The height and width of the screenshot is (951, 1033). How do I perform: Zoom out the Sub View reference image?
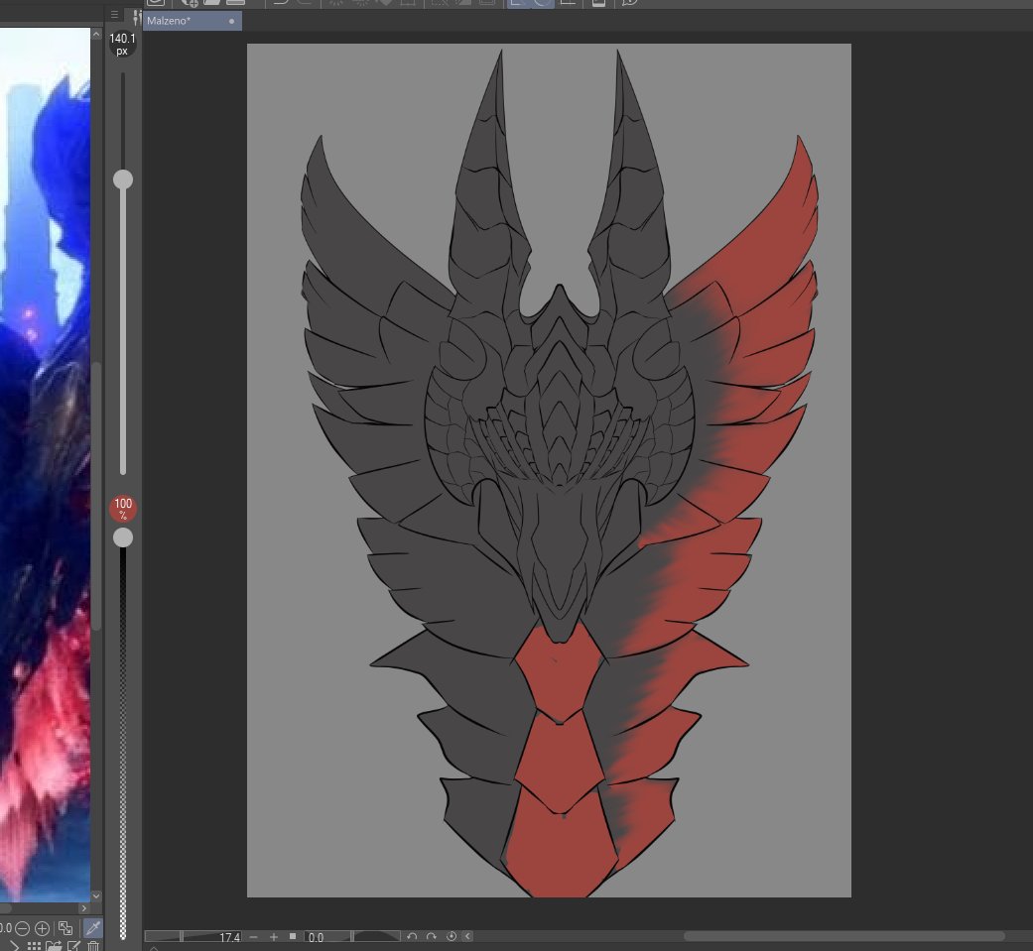coord(22,928)
